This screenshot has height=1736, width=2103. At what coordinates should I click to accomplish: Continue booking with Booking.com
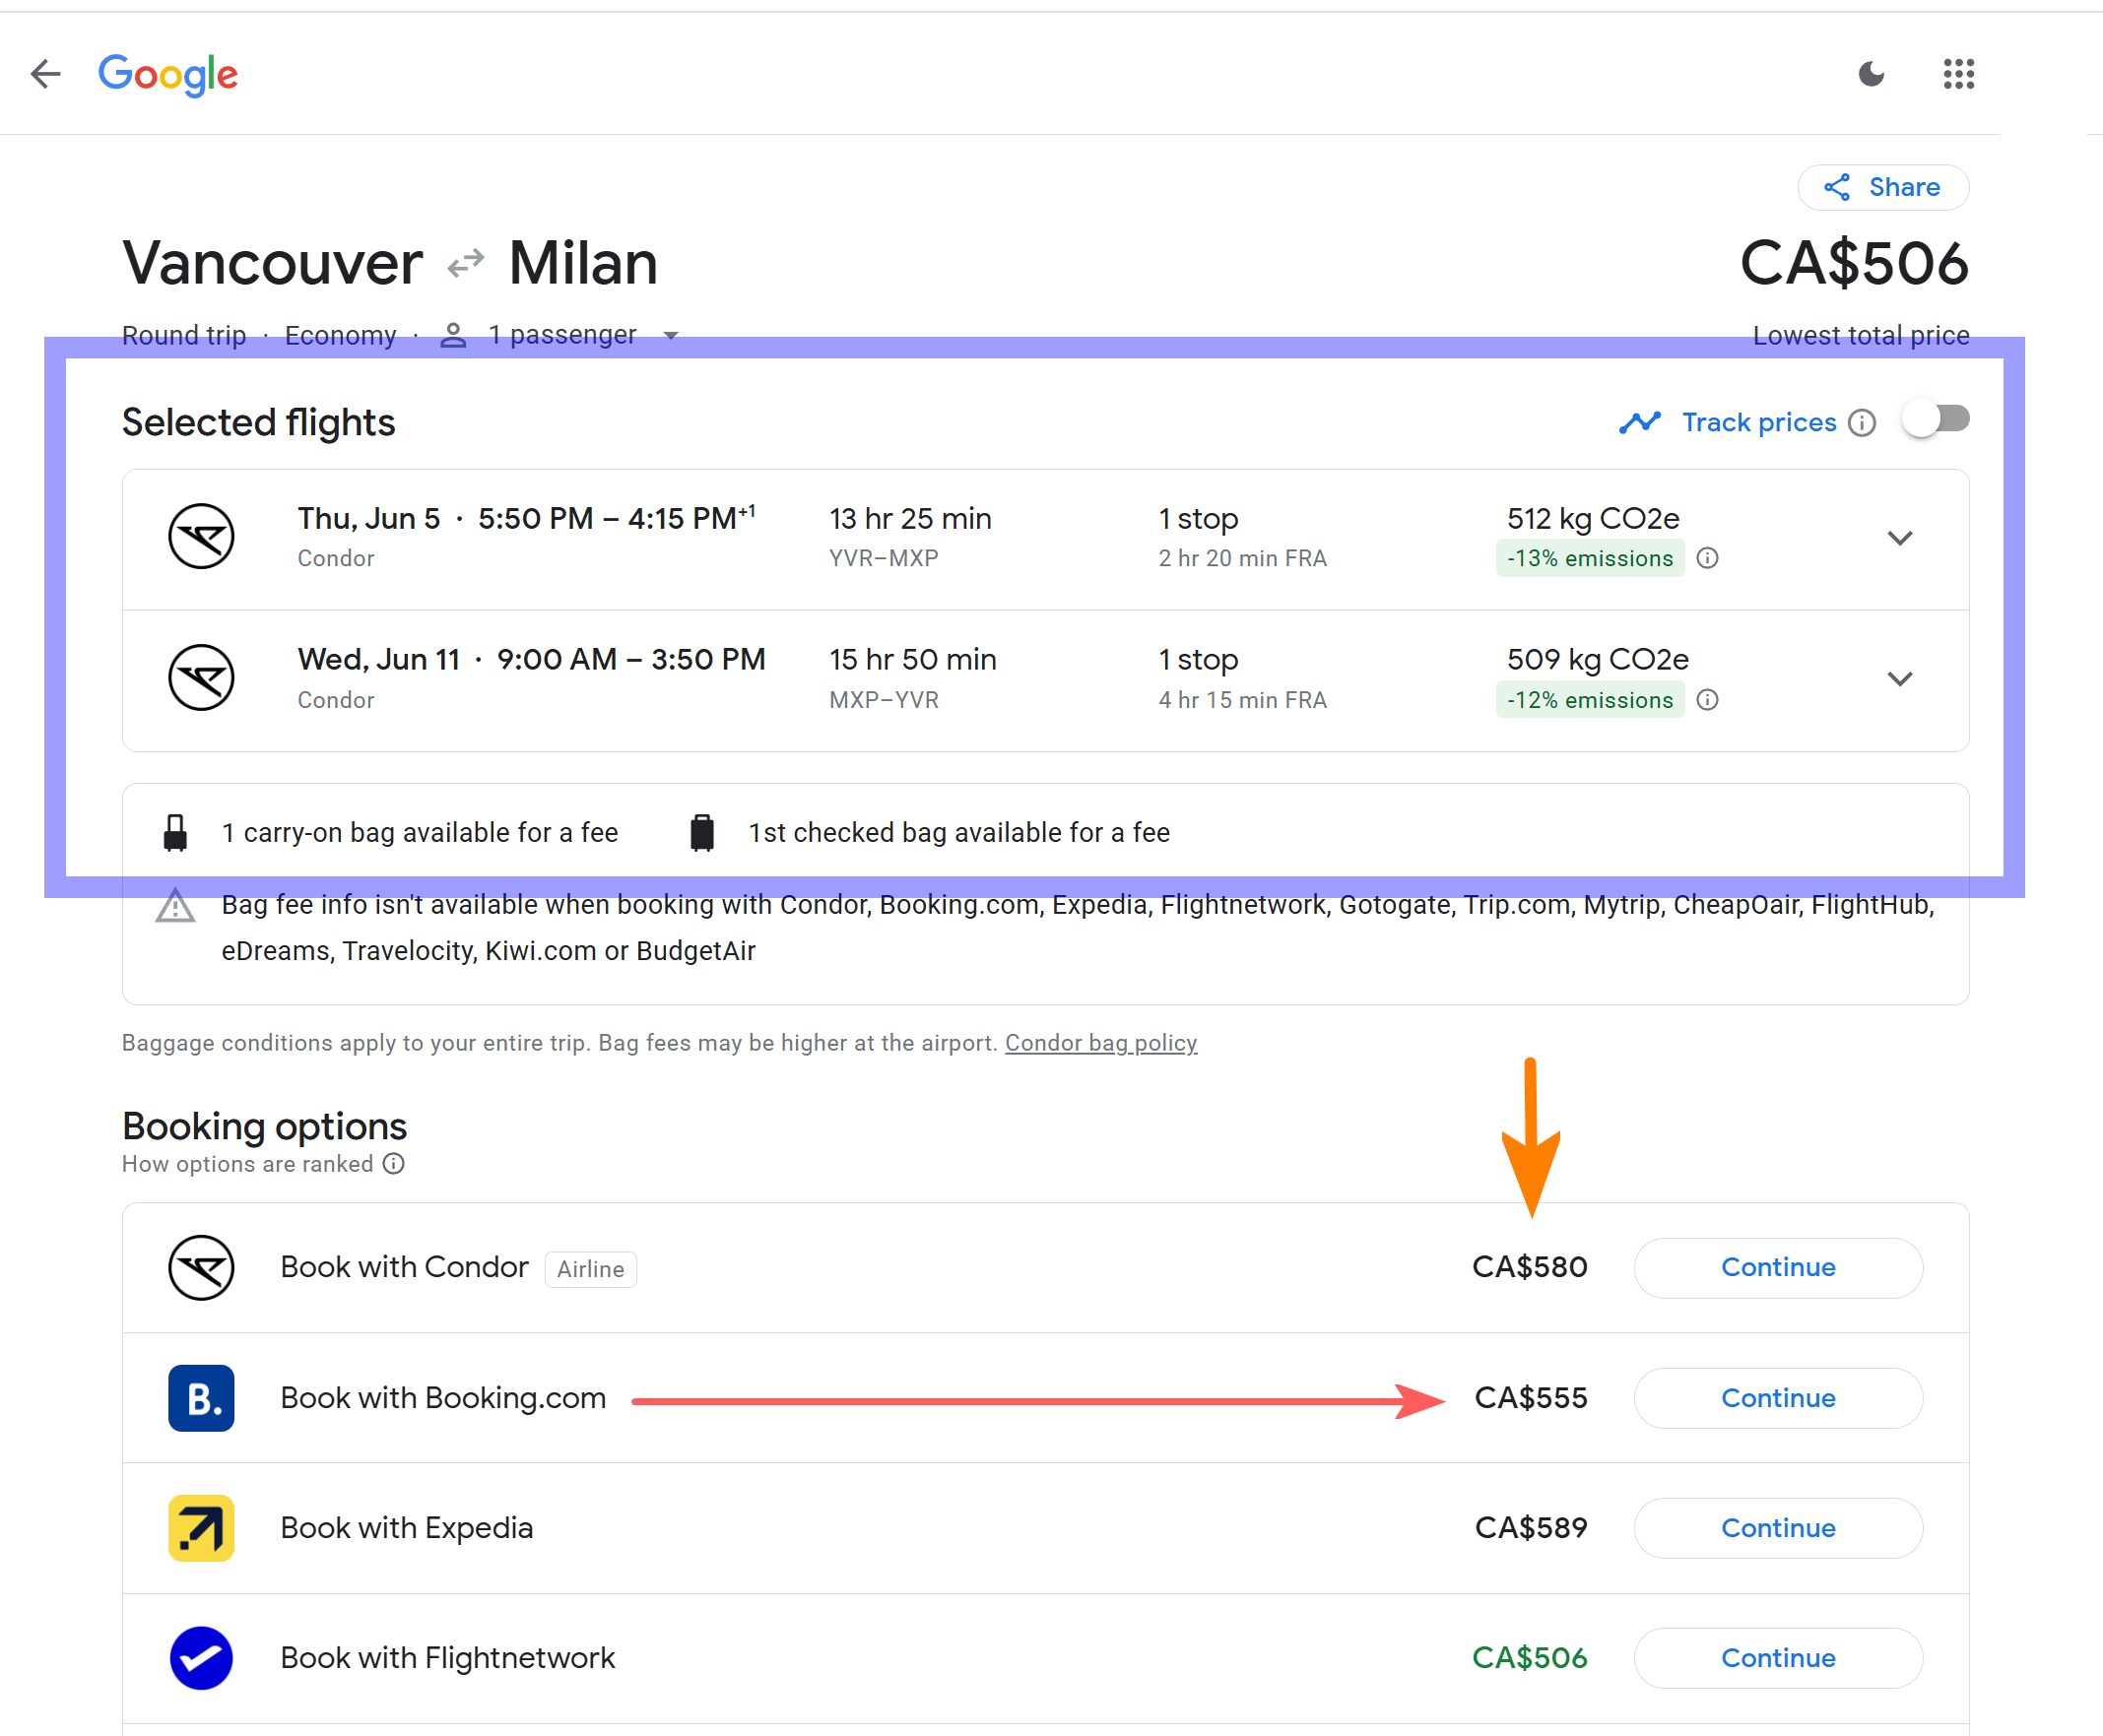(x=1778, y=1398)
